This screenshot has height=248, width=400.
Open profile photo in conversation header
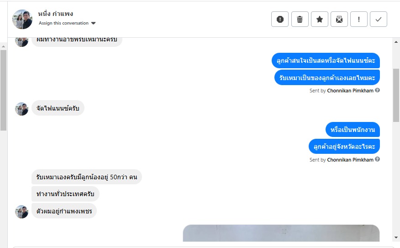[22, 19]
